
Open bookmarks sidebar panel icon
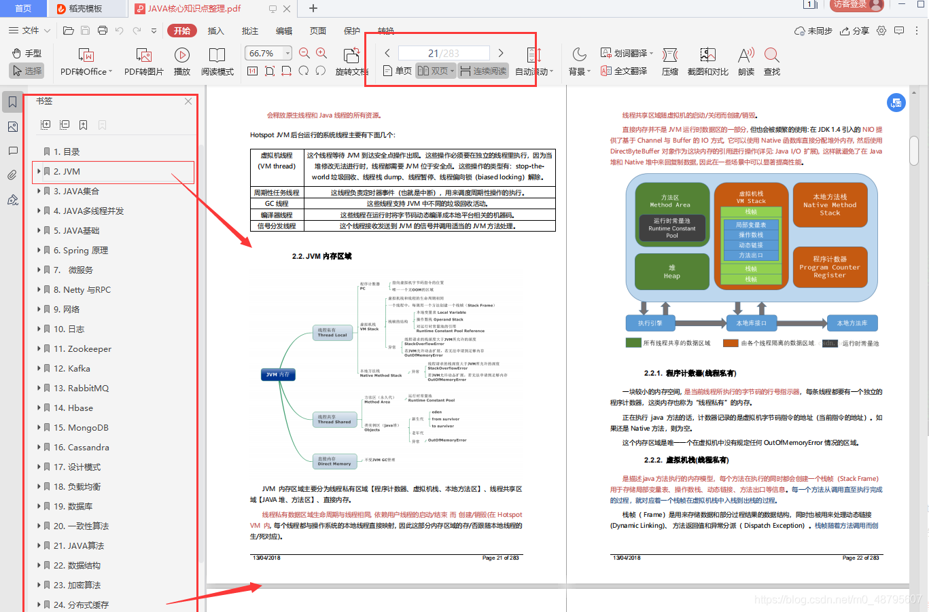point(12,102)
